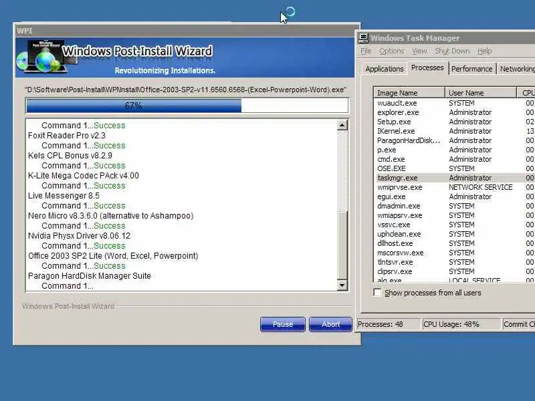
Task: Open the View menu in Task Manager
Action: tap(419, 51)
